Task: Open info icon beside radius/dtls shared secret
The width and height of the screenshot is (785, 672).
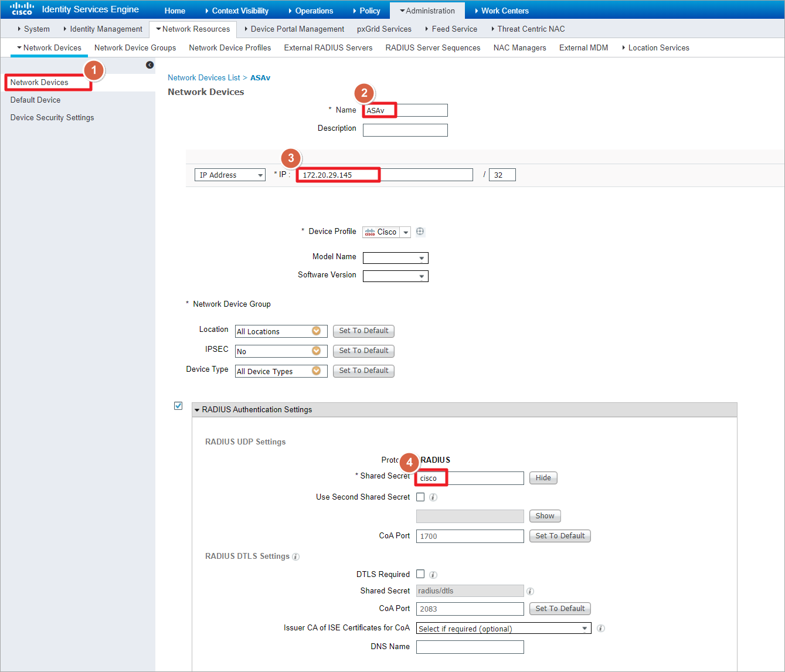Action: [x=530, y=591]
